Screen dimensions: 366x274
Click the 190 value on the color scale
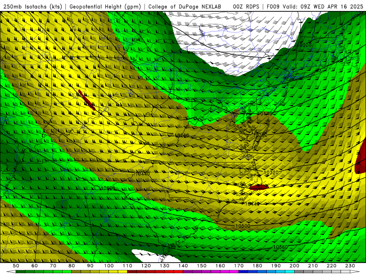[x=276, y=266]
